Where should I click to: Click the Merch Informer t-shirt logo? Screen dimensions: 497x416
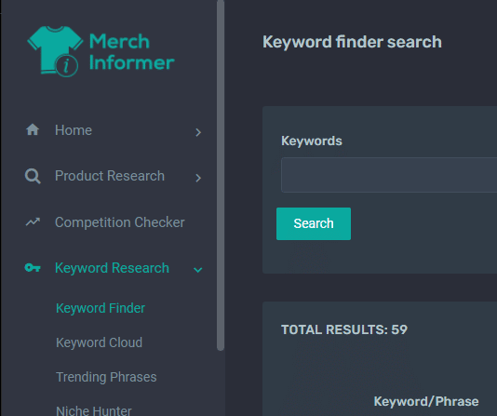pos(55,50)
